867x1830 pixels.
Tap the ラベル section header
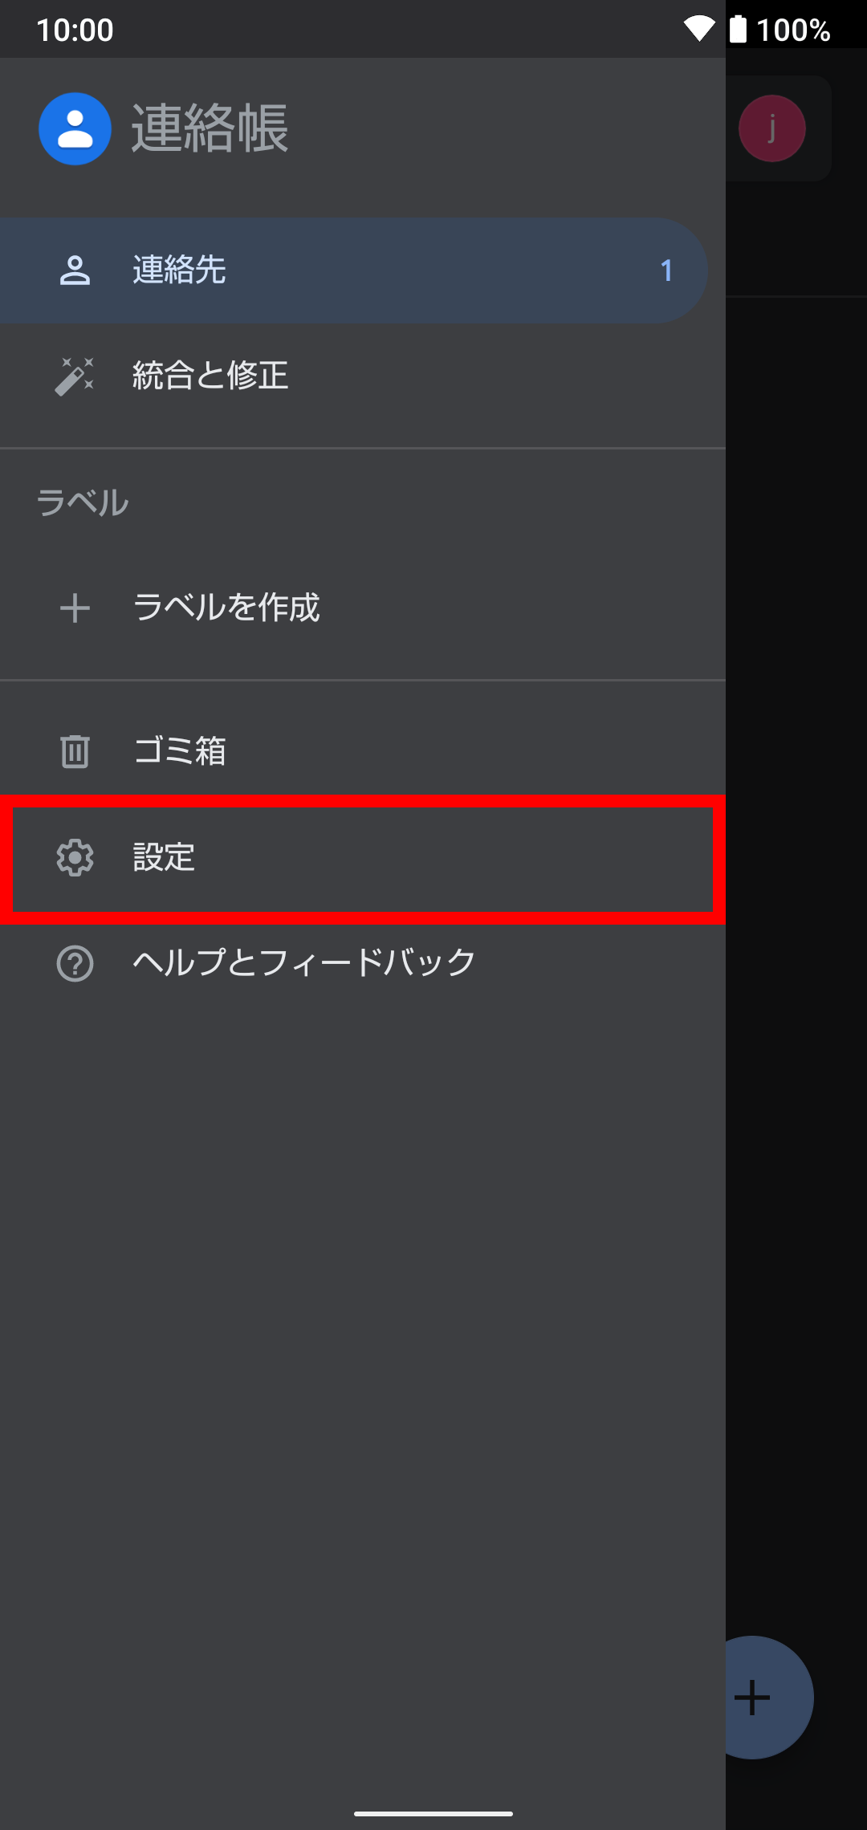pos(83,502)
